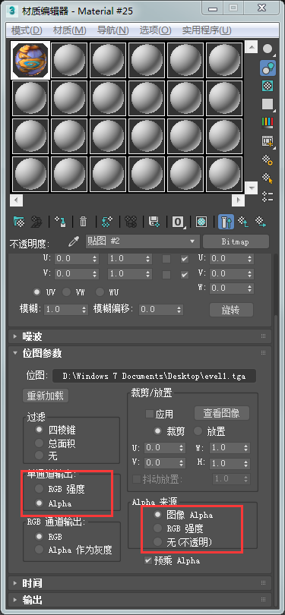The height and width of the screenshot is (615, 285).
Task: Select the UV mapping plane radio button
Action: pyautogui.click(x=37, y=292)
